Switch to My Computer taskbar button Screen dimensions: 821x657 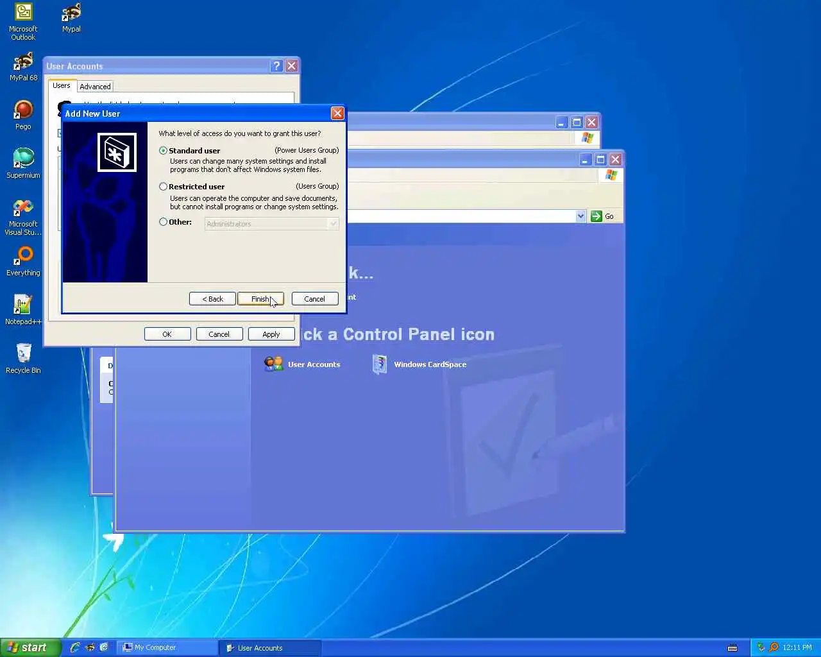coord(167,647)
